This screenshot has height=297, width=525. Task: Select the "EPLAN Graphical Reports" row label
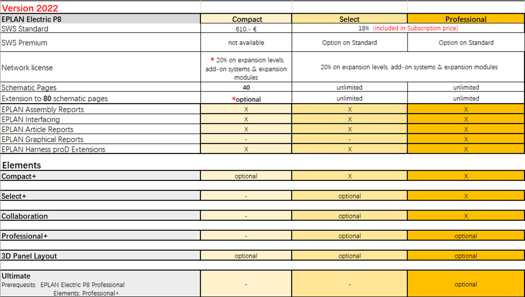43,140
